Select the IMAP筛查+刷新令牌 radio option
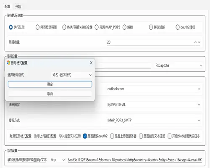 (x=77, y=27)
